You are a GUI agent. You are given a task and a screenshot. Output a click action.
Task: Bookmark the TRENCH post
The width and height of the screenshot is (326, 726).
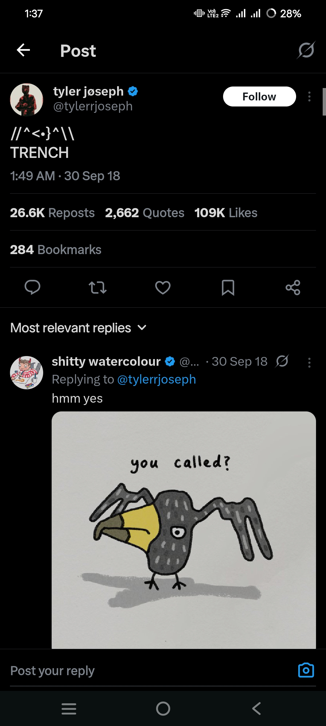228,287
